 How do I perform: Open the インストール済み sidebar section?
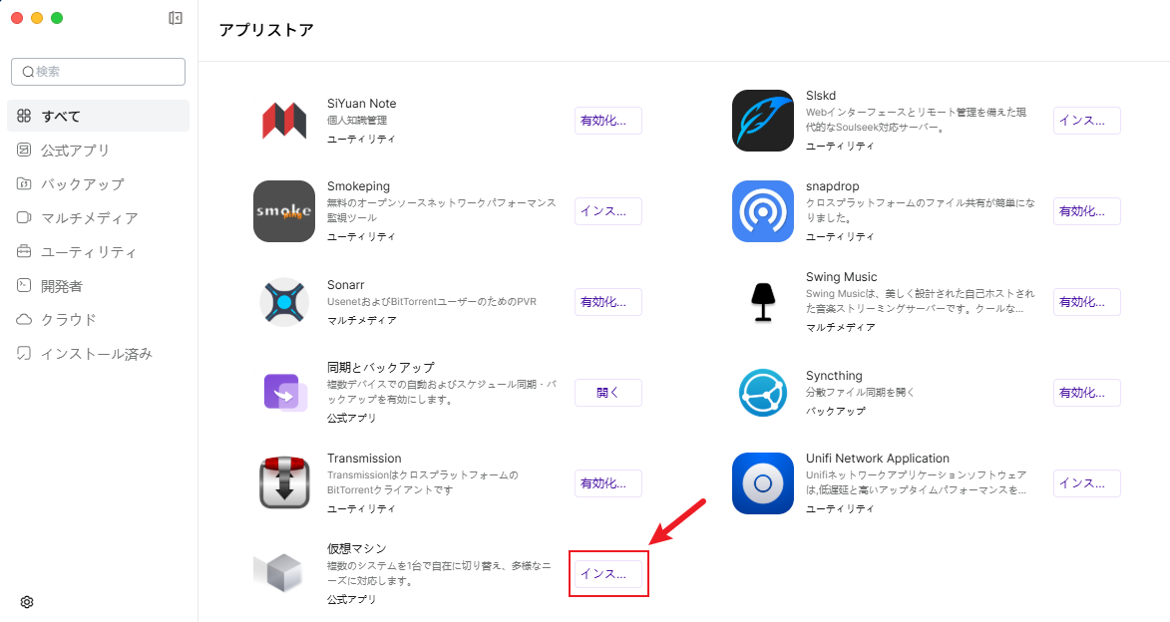tap(96, 354)
